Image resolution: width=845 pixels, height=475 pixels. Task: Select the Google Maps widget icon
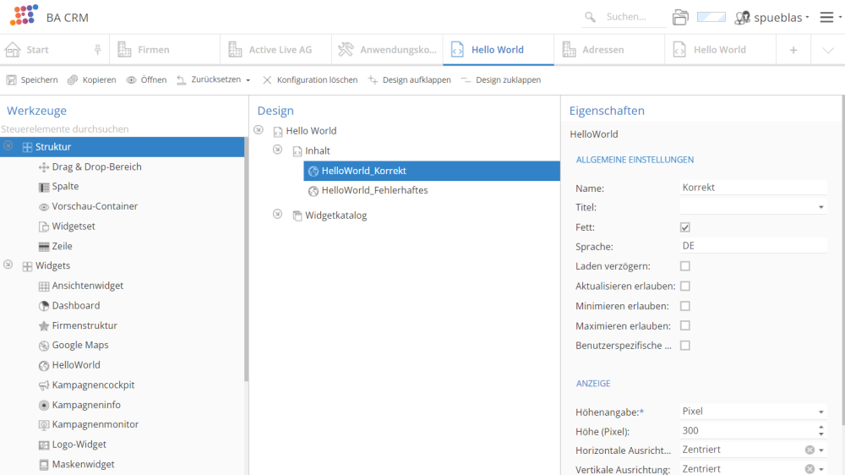pos(45,346)
